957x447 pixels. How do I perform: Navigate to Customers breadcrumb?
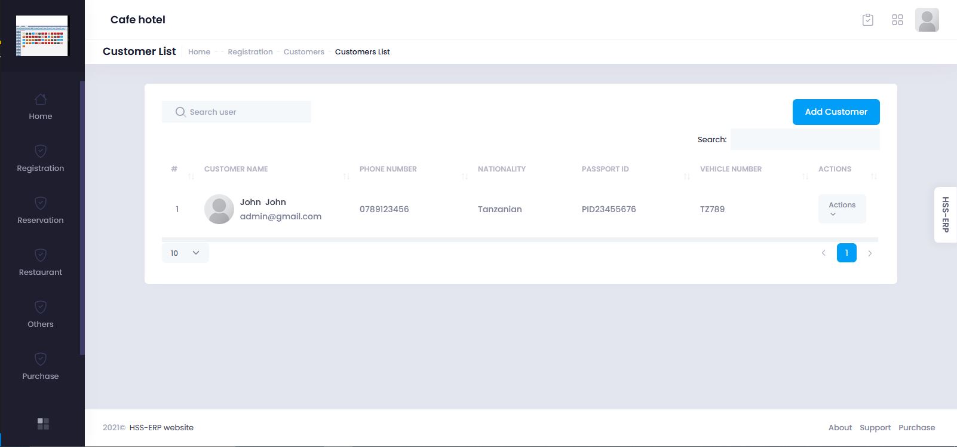coord(303,52)
